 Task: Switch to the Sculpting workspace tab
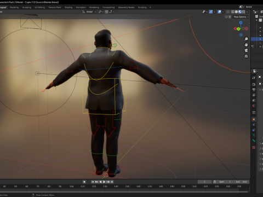pos(27,7)
